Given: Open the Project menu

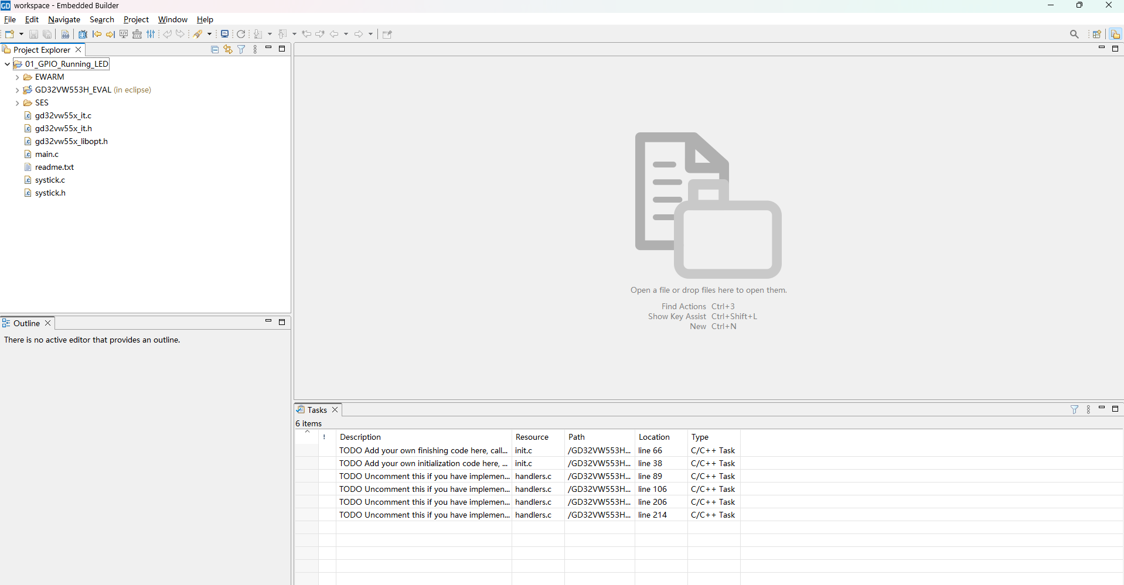Looking at the screenshot, I should tap(136, 19).
